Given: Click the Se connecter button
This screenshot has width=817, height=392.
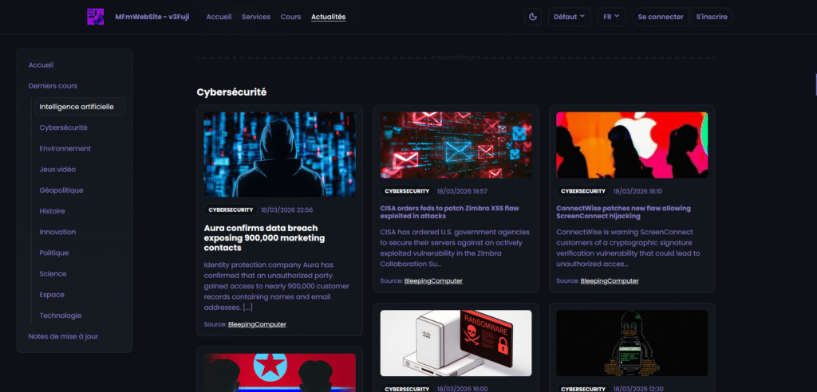Looking at the screenshot, I should [660, 17].
